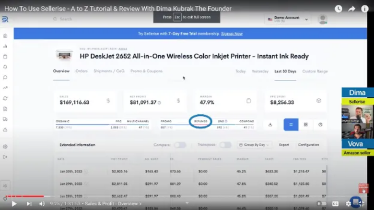The image size is (374, 210).
Task: Click the logout sidebar icon
Action: pos(5,157)
